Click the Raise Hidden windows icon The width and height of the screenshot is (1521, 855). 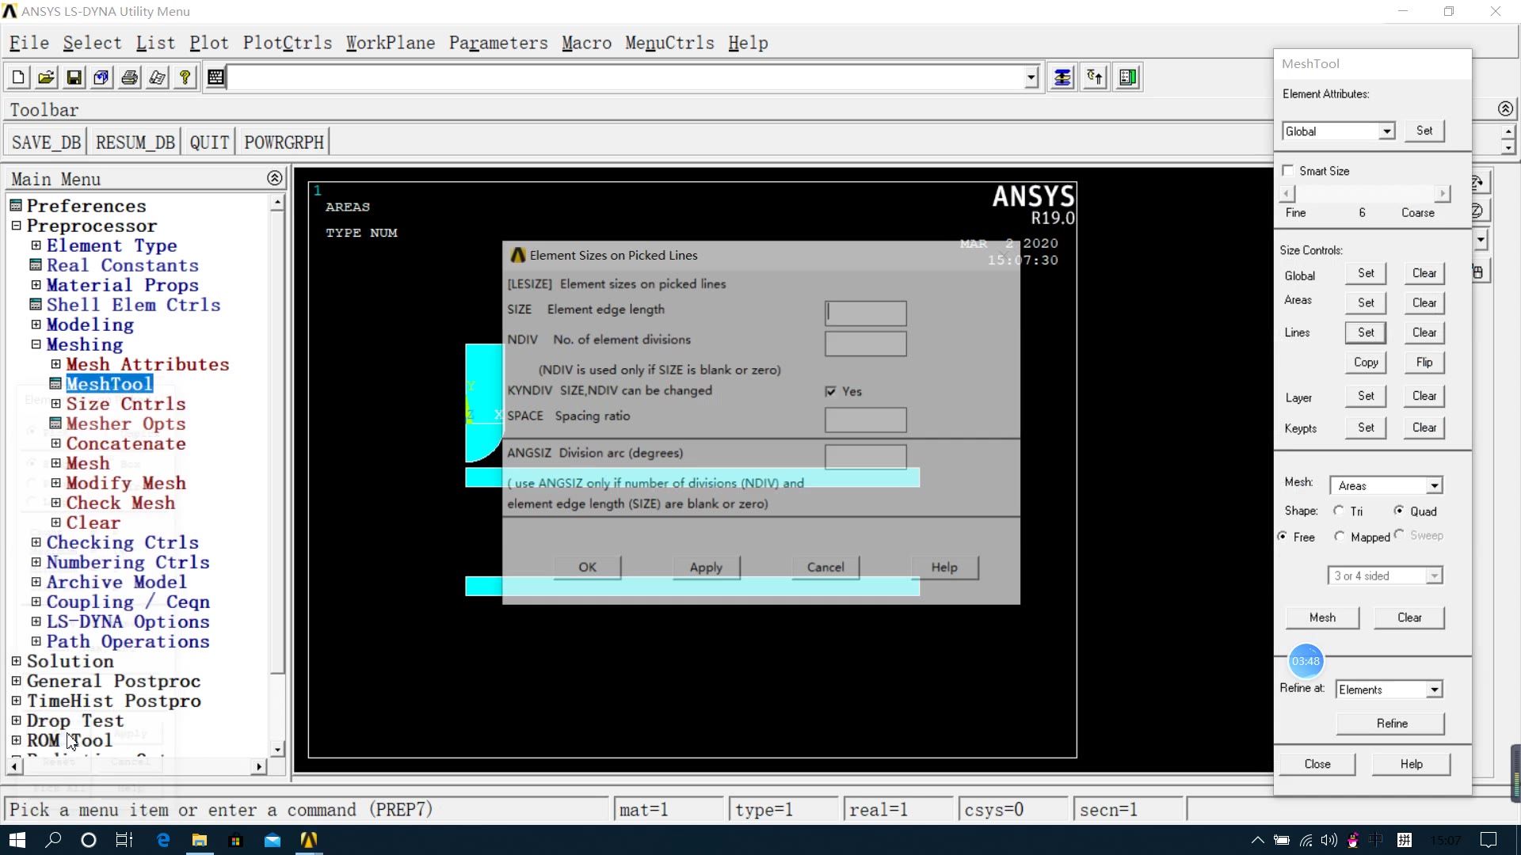coord(1062,77)
